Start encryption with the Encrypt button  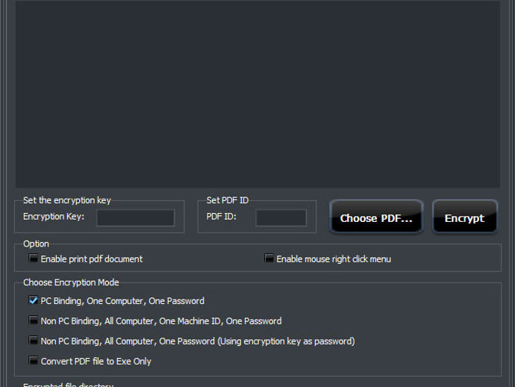[x=464, y=217]
